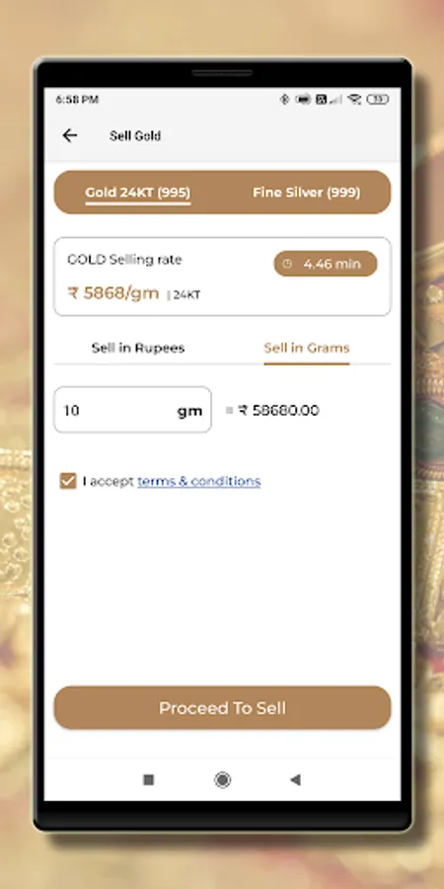Tap the Wi-Fi status icon
Screen dimensions: 444x889
354,99
